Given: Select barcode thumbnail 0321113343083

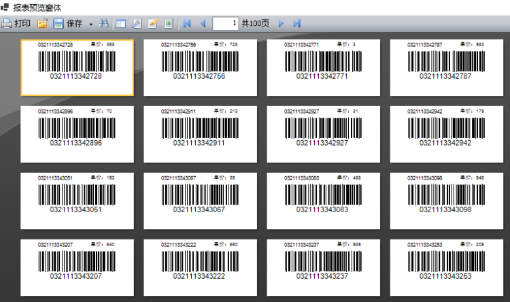Looking at the screenshot, I should point(322,200).
